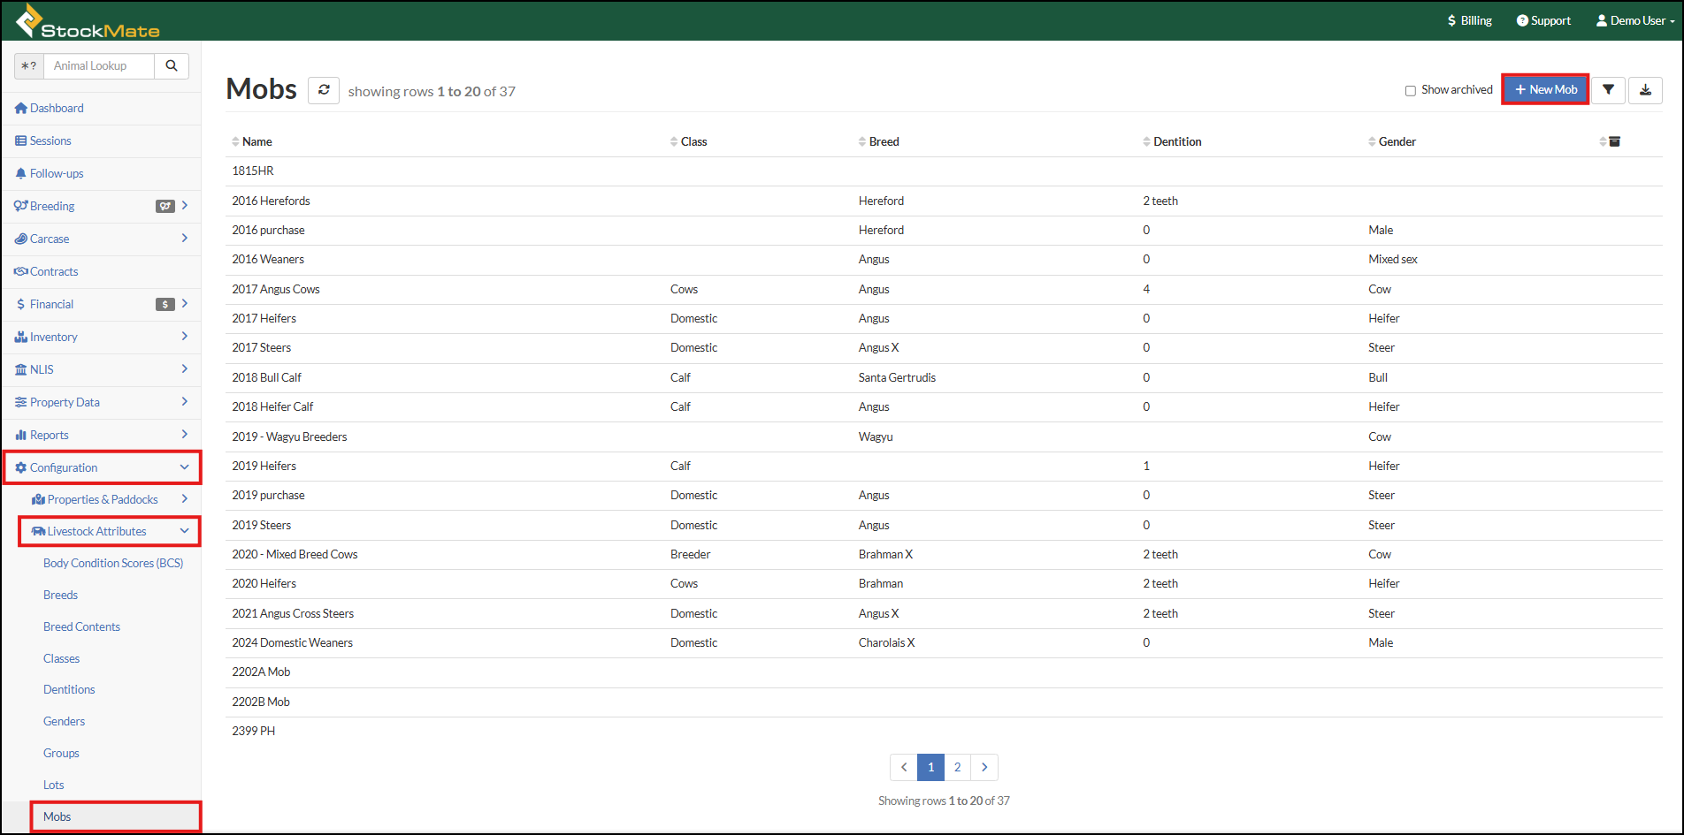Enable the Show archived checkbox

[1411, 90]
